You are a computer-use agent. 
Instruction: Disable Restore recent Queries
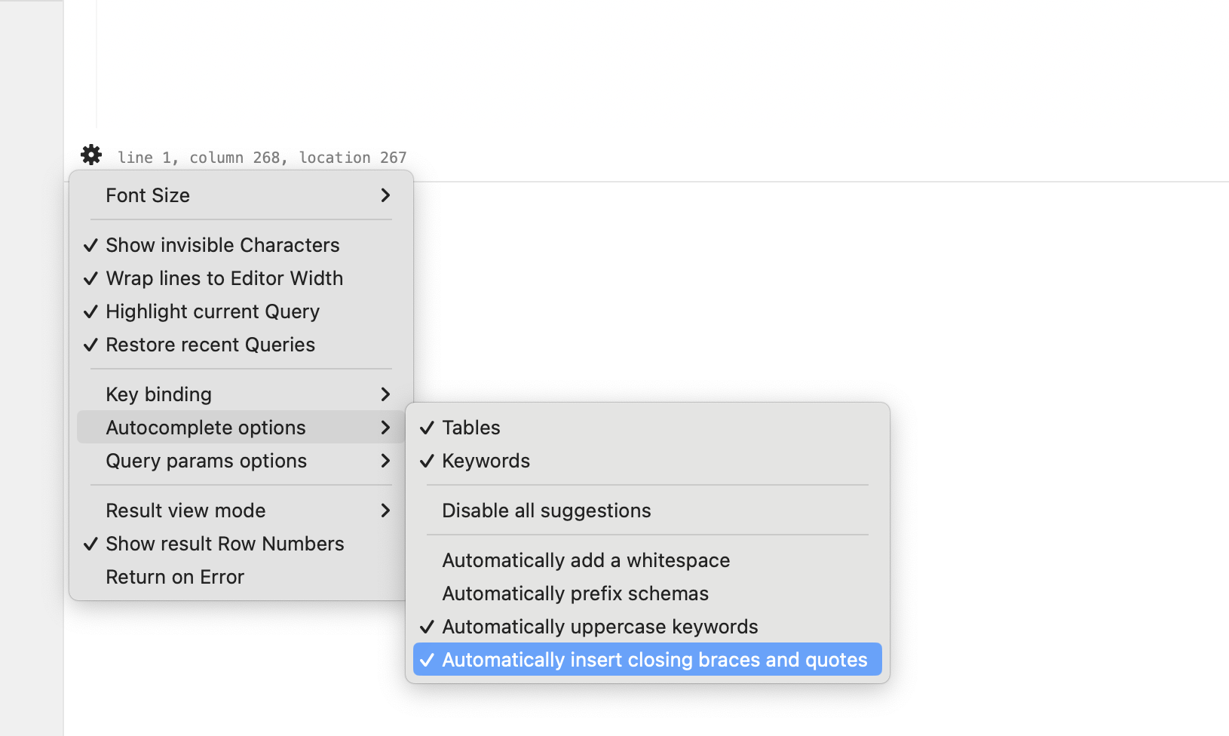[210, 344]
